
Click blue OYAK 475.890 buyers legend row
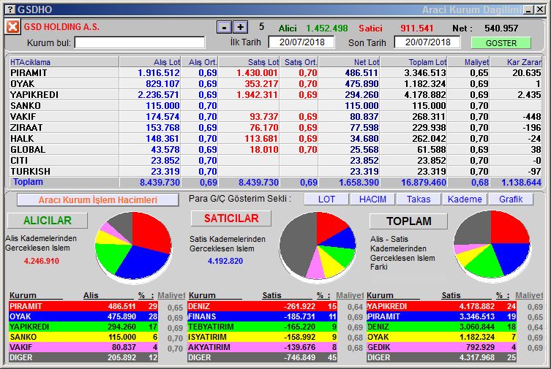coord(83,316)
